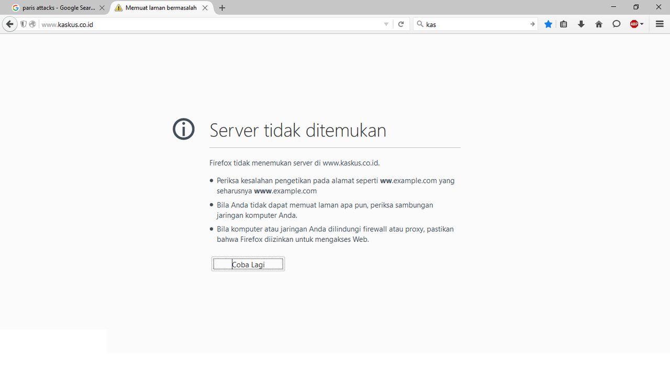Show site identity globe icon info
Viewport: 670px width, 376px height.
tap(32, 24)
